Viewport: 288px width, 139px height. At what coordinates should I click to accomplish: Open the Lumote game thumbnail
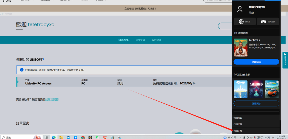tap(256, 89)
